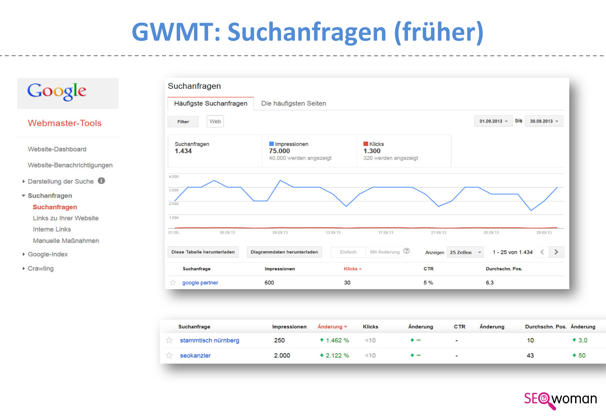606x419 pixels.
Task: Switch to Häufigste Suchanfragen tab
Action: [x=211, y=104]
